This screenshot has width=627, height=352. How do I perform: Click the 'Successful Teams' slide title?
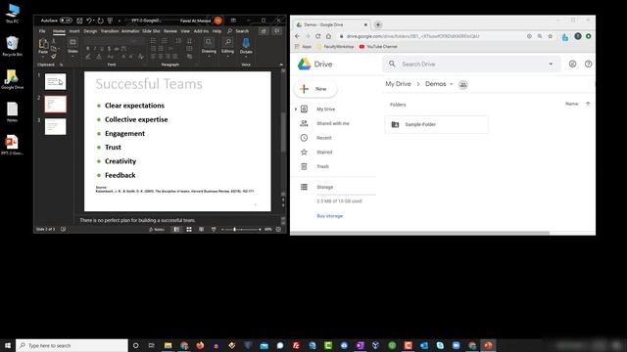149,84
